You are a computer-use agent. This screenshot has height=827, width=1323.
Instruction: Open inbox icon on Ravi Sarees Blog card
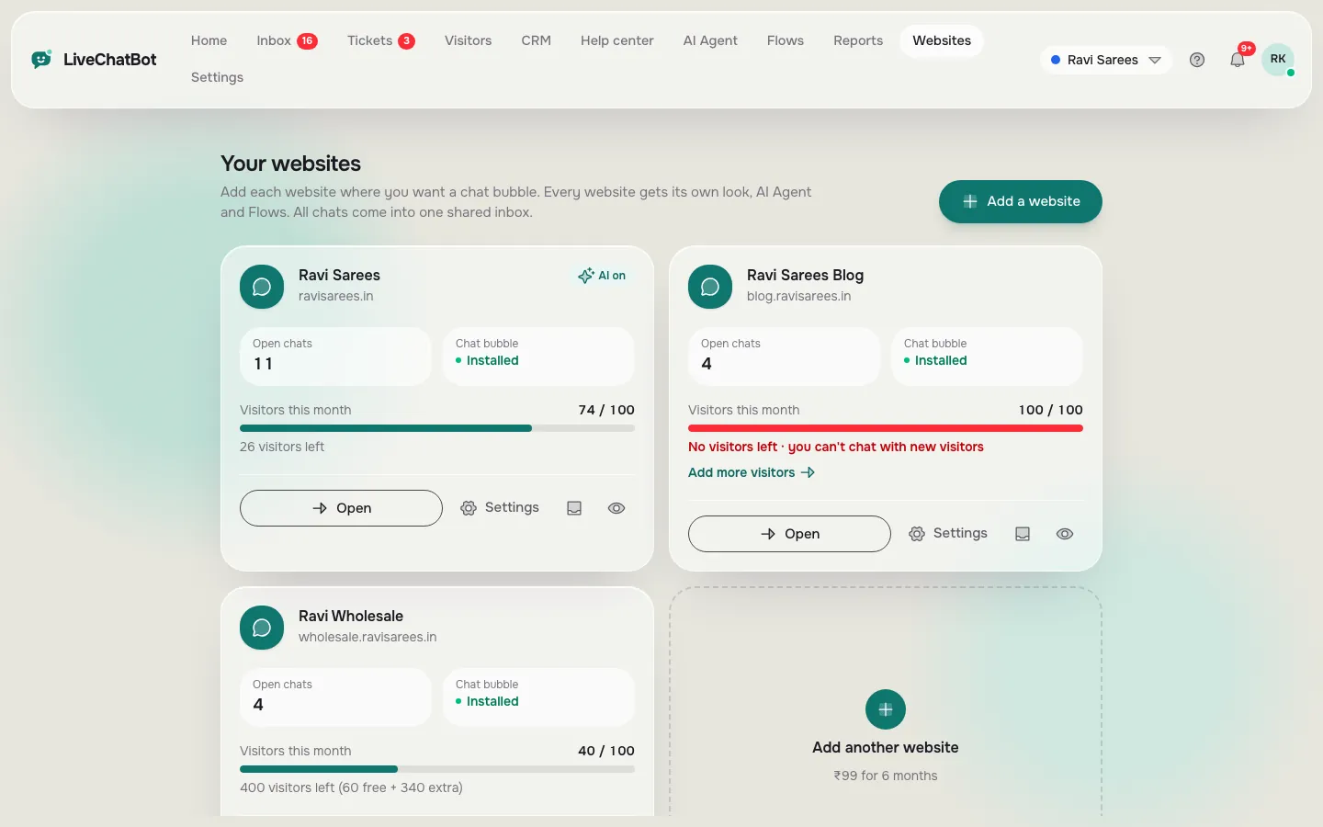(1023, 534)
